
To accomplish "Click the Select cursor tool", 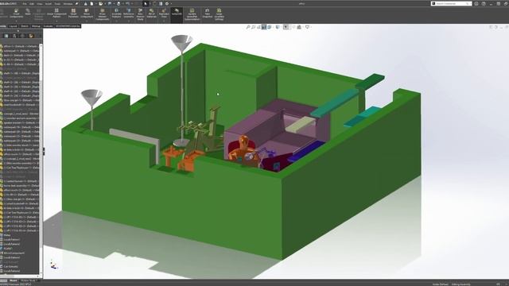I will pos(146,3).
